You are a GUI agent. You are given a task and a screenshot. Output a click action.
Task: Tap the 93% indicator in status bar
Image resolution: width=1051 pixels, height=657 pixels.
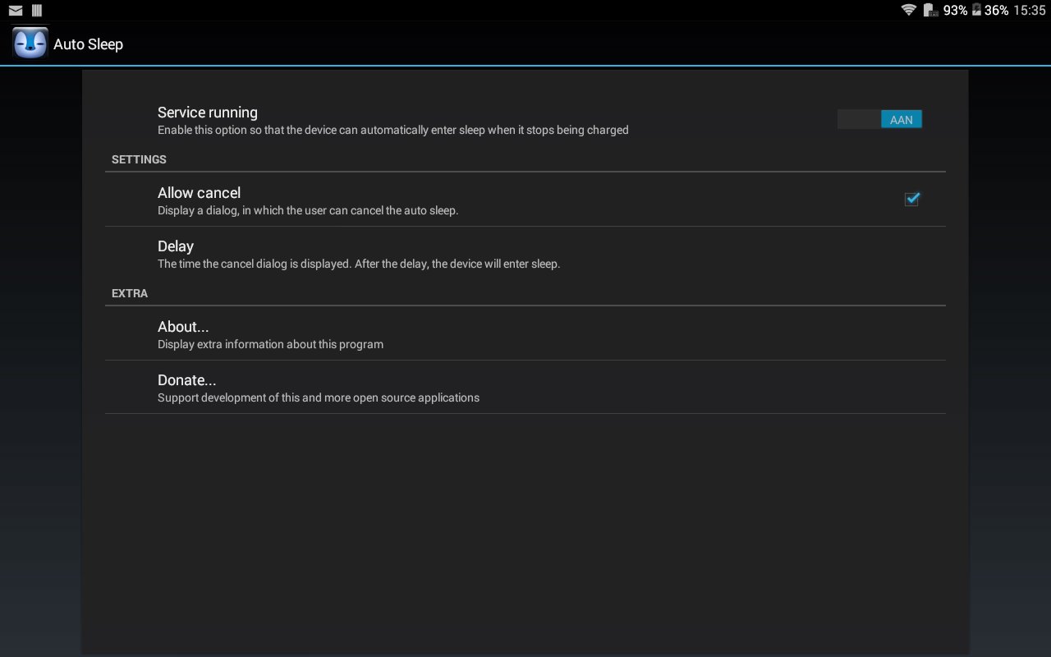[x=955, y=11]
